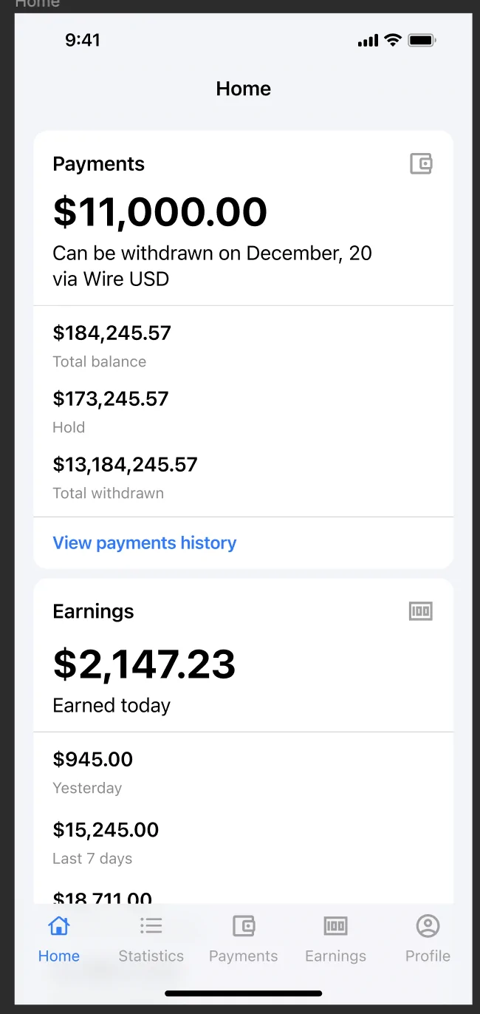Click the cash icon in Earnings card
Image resolution: width=480 pixels, height=1014 pixels.
pos(421,610)
